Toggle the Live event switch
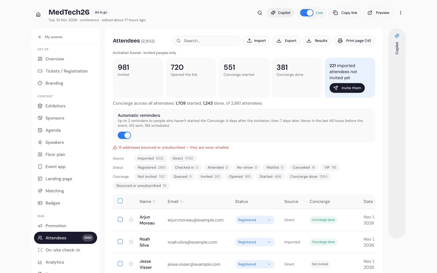The height and width of the screenshot is (273, 437). (x=306, y=13)
